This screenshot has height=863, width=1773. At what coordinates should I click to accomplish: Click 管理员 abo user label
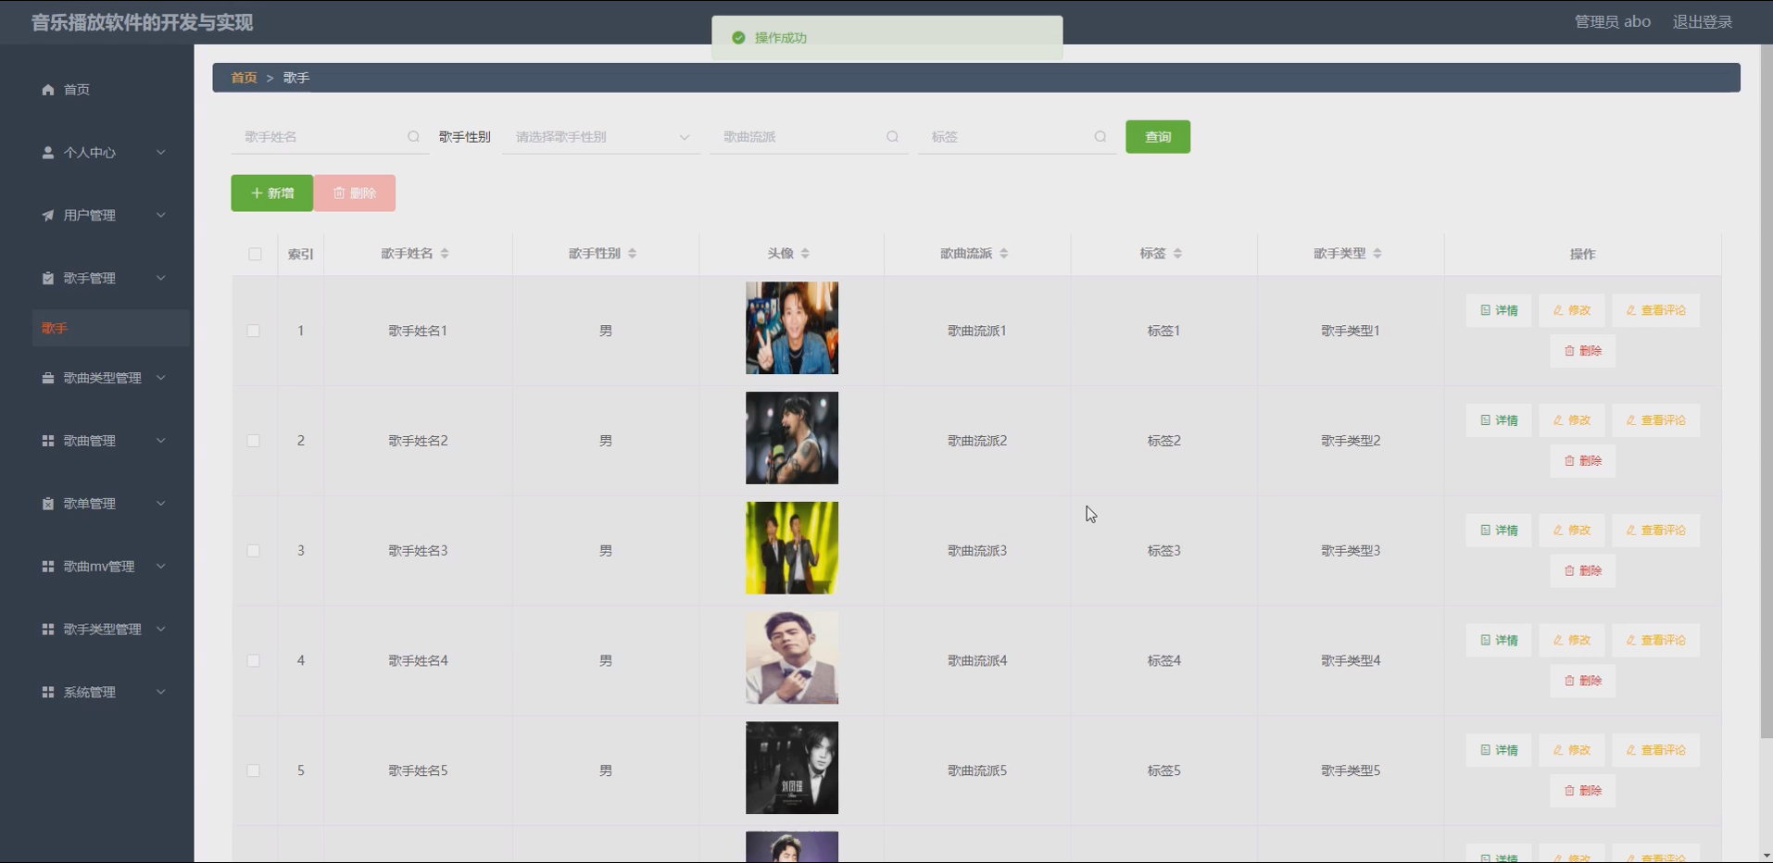pyautogui.click(x=1612, y=22)
